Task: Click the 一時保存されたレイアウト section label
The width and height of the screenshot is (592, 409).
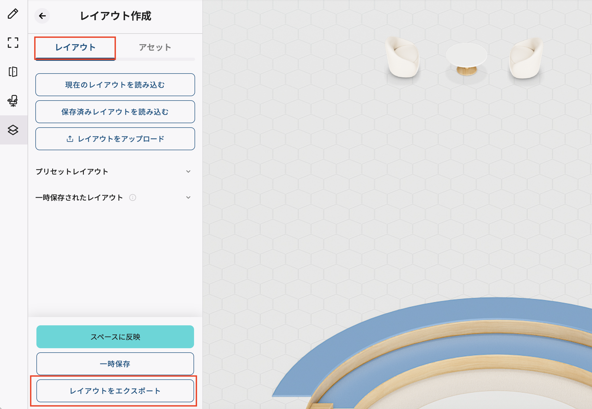Action: click(79, 197)
